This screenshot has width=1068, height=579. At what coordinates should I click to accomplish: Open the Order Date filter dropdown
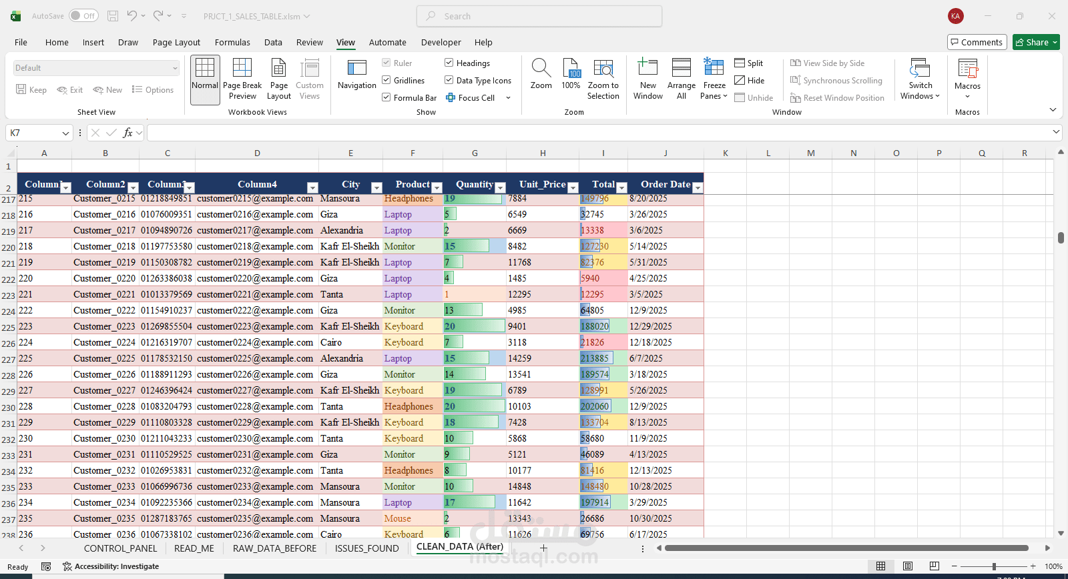pyautogui.click(x=698, y=188)
